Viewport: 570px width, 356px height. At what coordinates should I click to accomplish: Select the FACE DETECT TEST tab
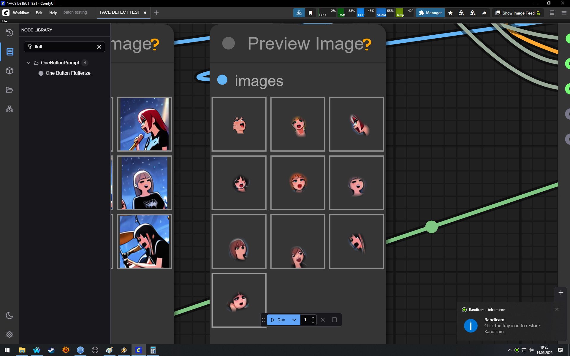pyautogui.click(x=120, y=12)
